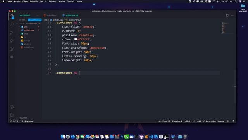Open Photoshop from the Dock
Viewport: 248px width, 140px height.
[x=122, y=136]
